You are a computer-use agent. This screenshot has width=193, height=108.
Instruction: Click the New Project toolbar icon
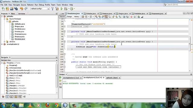point(7,9)
